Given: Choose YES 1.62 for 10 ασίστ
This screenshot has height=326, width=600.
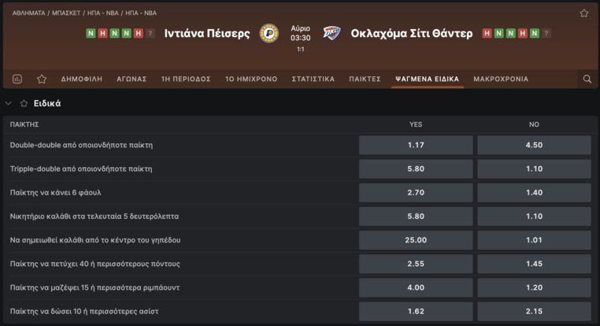Looking at the screenshot, I should pyautogui.click(x=416, y=311).
